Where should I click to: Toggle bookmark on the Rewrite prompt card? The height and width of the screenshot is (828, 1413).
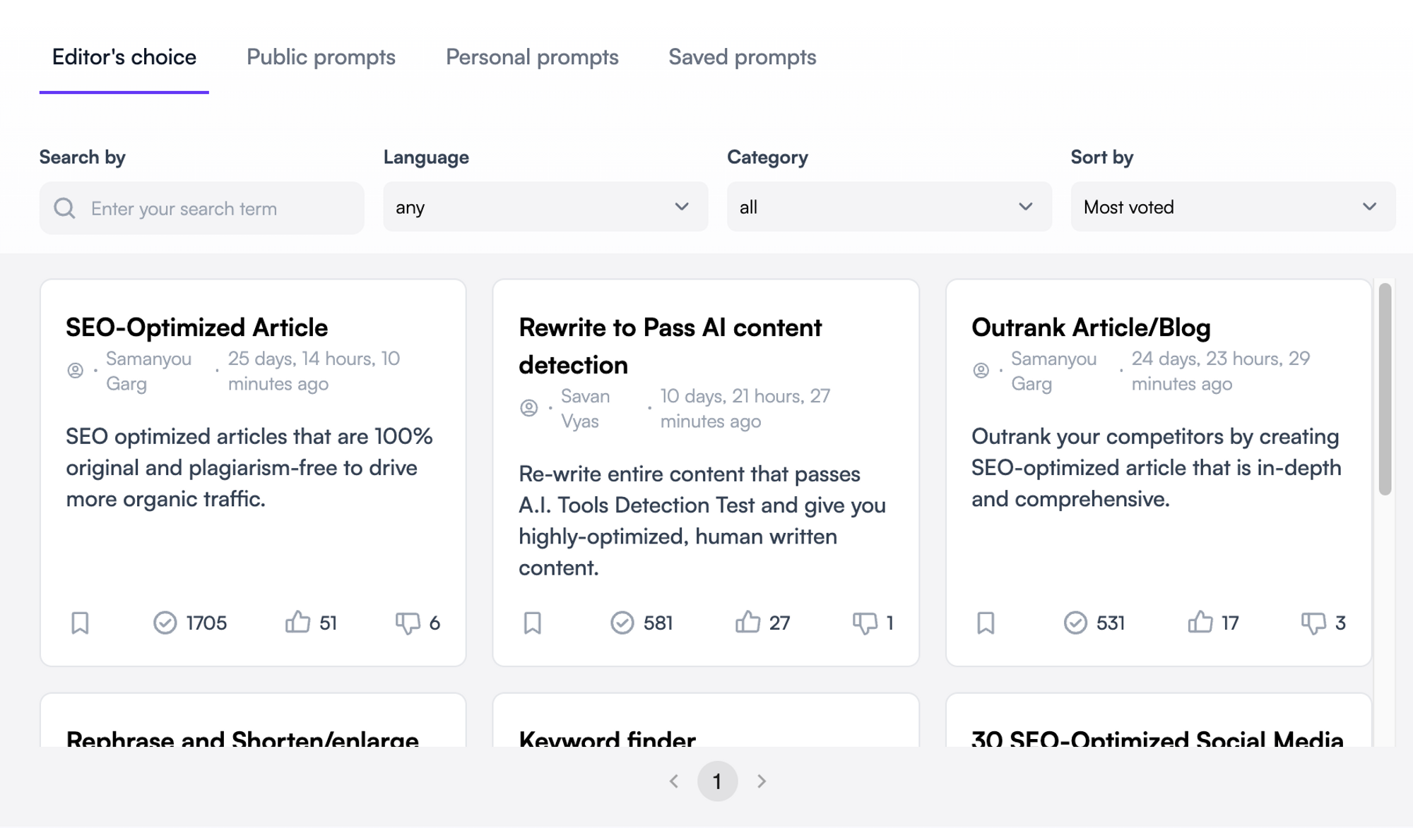(533, 623)
